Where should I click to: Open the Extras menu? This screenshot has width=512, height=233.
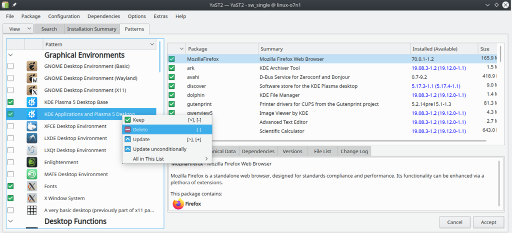click(160, 16)
